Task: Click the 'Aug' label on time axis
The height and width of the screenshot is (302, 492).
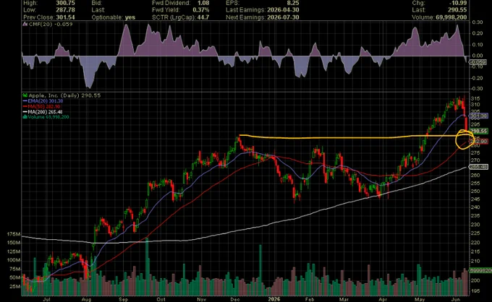Action: click(86, 300)
